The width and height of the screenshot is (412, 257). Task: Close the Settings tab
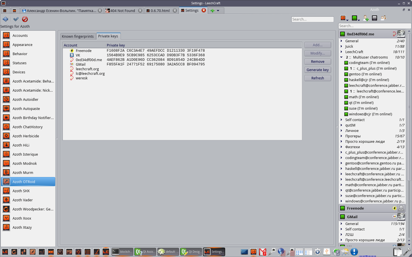[x=204, y=10]
